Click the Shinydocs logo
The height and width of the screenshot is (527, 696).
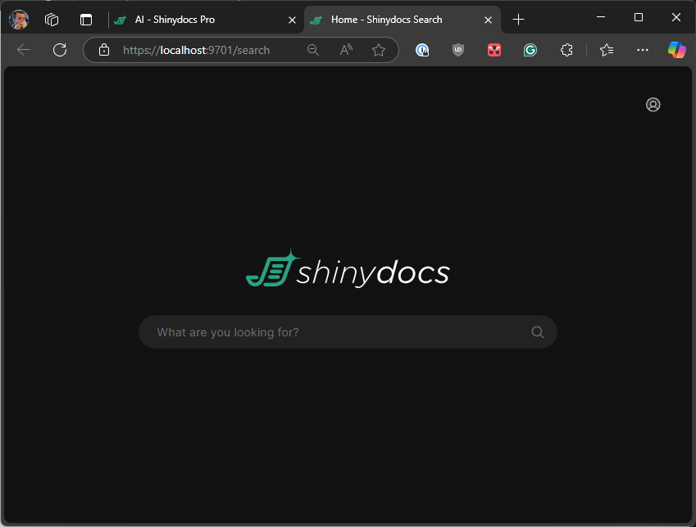pos(348,269)
